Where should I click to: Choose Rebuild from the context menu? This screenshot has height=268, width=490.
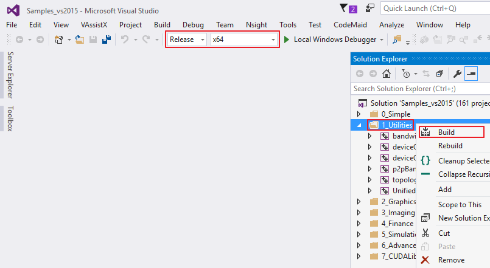(x=450, y=146)
